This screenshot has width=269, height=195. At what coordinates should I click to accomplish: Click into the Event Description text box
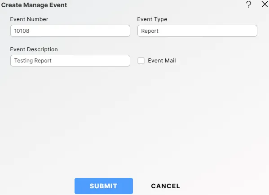coord(70,61)
